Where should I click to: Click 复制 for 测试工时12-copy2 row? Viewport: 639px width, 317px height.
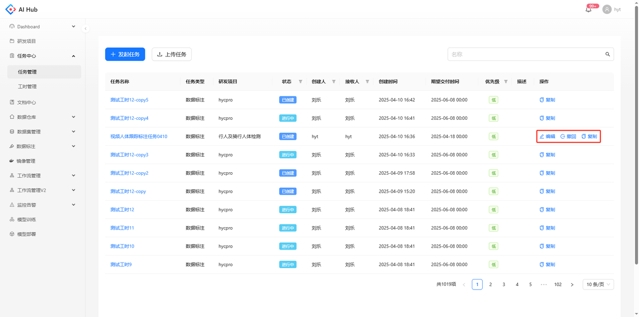(x=547, y=173)
